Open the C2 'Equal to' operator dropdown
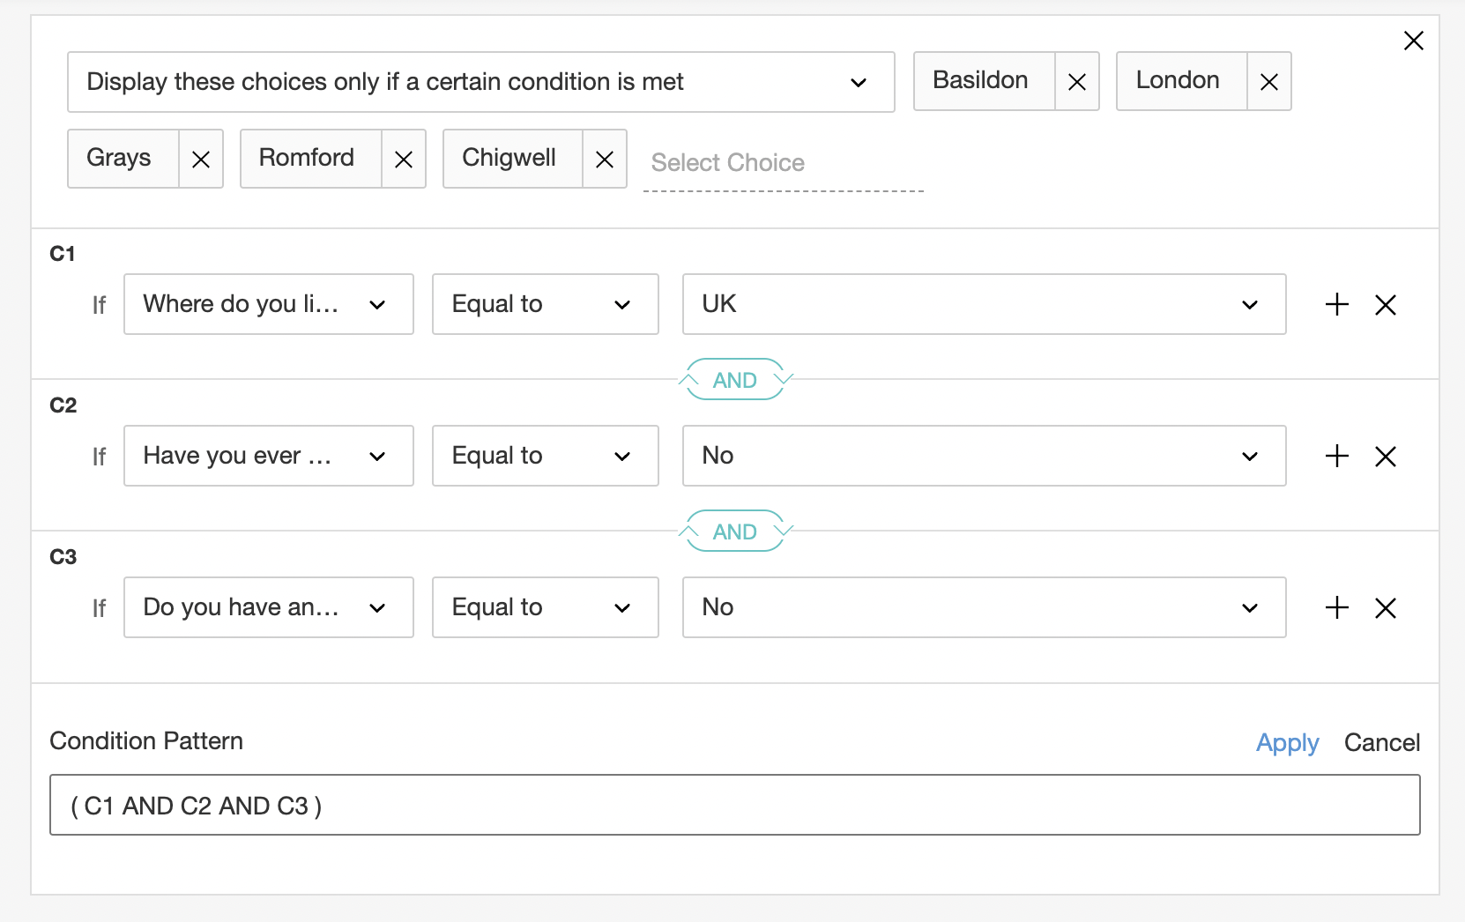Screen dimensions: 1465x922 pos(545,456)
